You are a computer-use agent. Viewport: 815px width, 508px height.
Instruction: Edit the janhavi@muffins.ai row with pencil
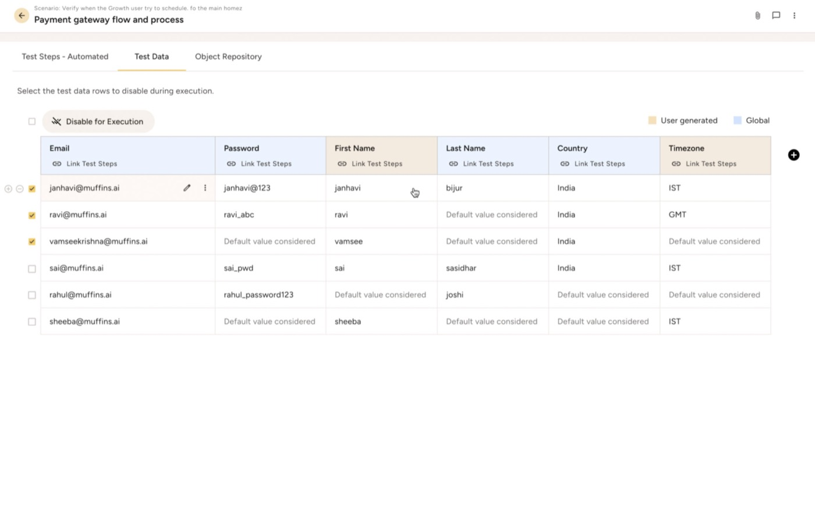point(187,188)
